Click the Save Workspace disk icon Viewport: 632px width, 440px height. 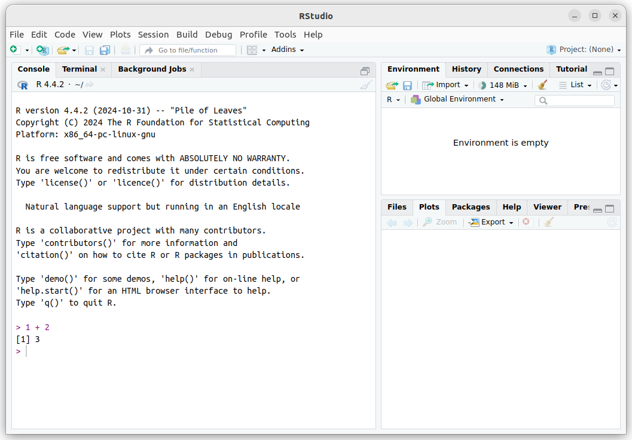click(x=408, y=85)
